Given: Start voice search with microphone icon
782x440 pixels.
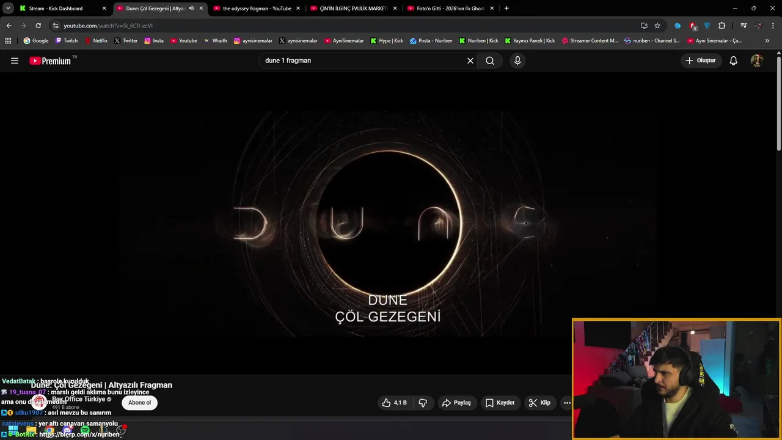Looking at the screenshot, I should point(517,61).
